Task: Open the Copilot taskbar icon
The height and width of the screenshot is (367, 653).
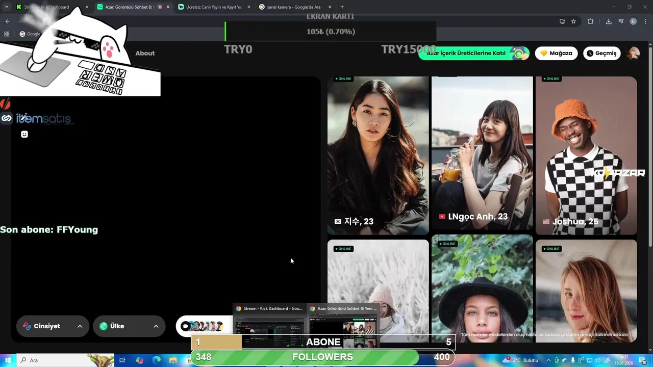Action: point(140,360)
